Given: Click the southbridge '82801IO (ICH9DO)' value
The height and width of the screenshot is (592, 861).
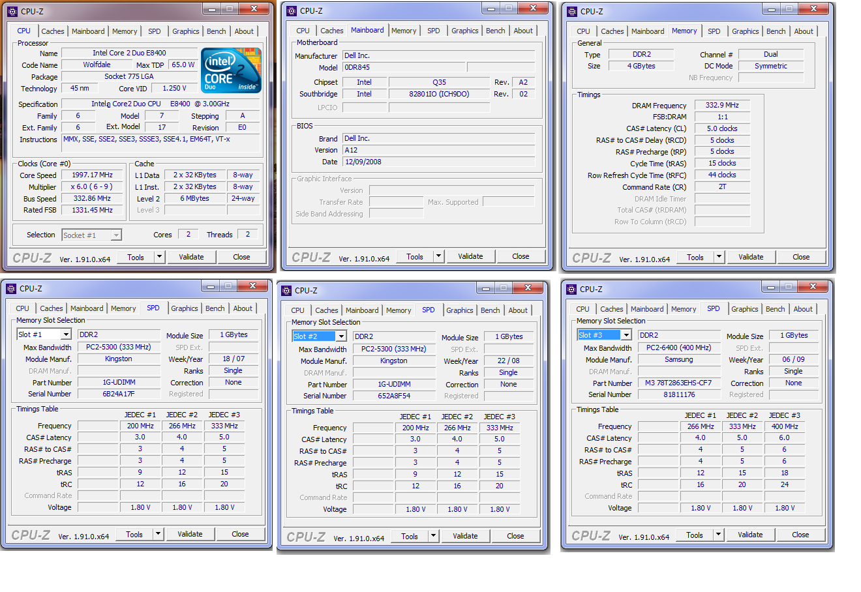Looking at the screenshot, I should 439,94.
